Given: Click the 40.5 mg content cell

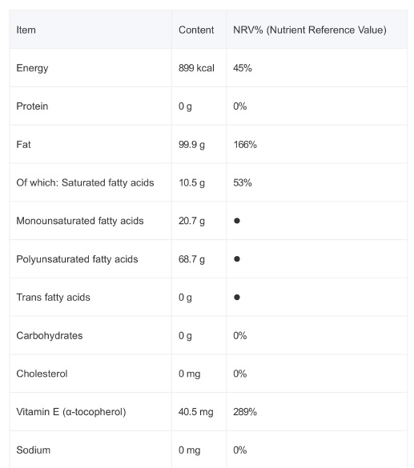Looking at the screenshot, I should click(x=196, y=412).
